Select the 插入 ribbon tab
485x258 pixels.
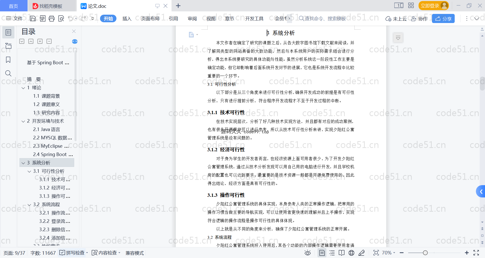[x=127, y=18]
